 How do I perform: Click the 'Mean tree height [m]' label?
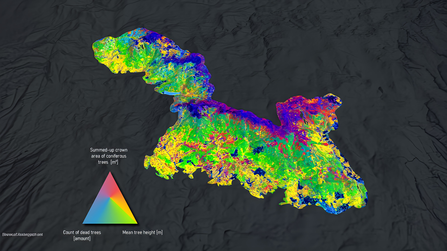click(142, 232)
